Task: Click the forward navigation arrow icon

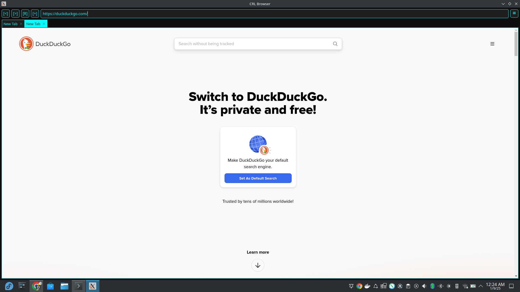Action: coord(15,14)
